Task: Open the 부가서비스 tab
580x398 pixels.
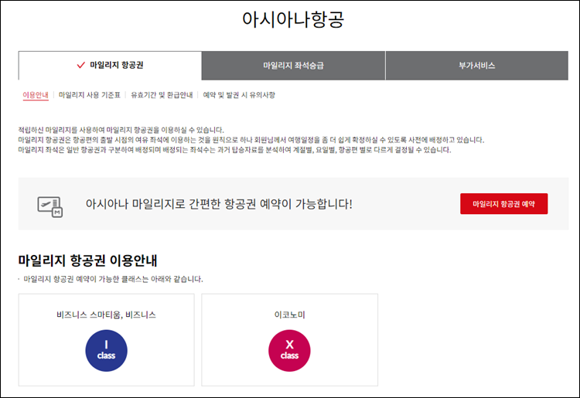Action: click(477, 66)
